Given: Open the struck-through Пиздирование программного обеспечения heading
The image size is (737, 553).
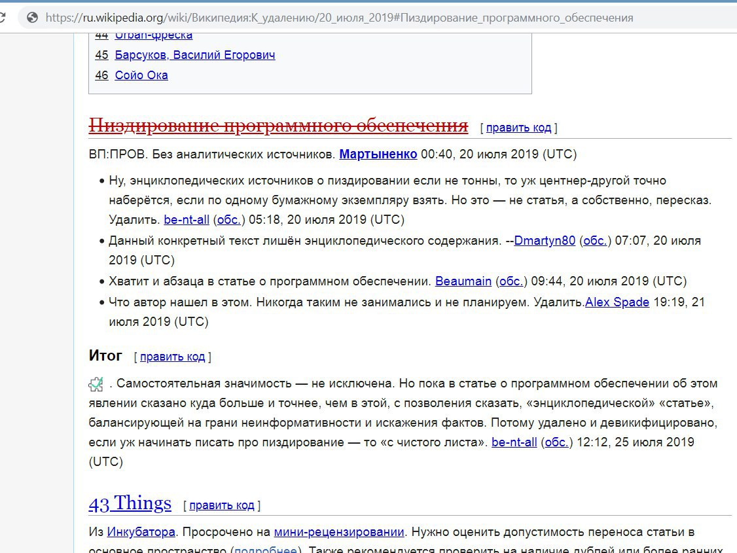Looking at the screenshot, I should tap(278, 126).
